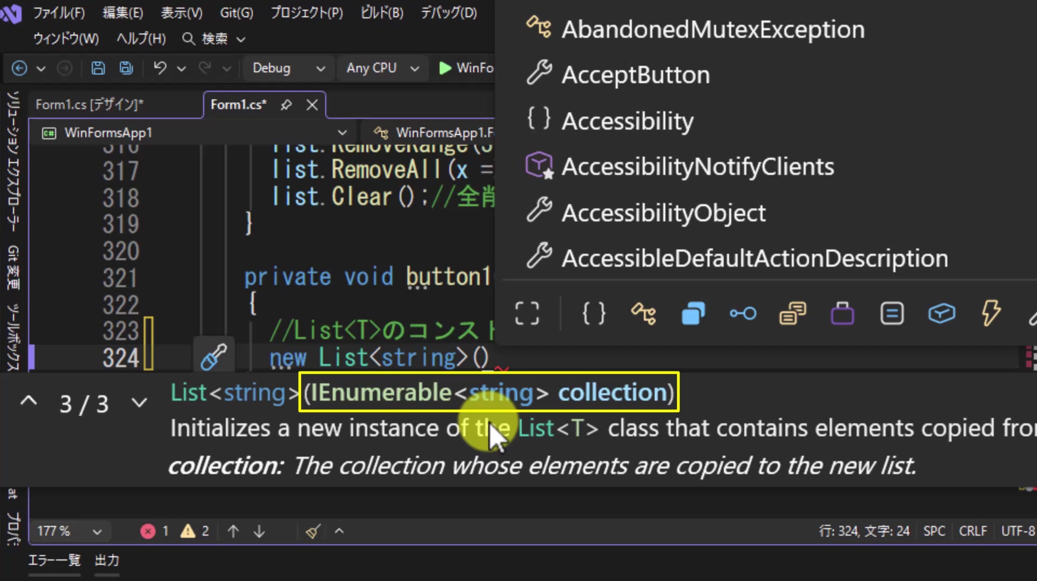The width and height of the screenshot is (1037, 581).
Task: Expand the undo history dropdown arrow
Action: click(x=181, y=69)
